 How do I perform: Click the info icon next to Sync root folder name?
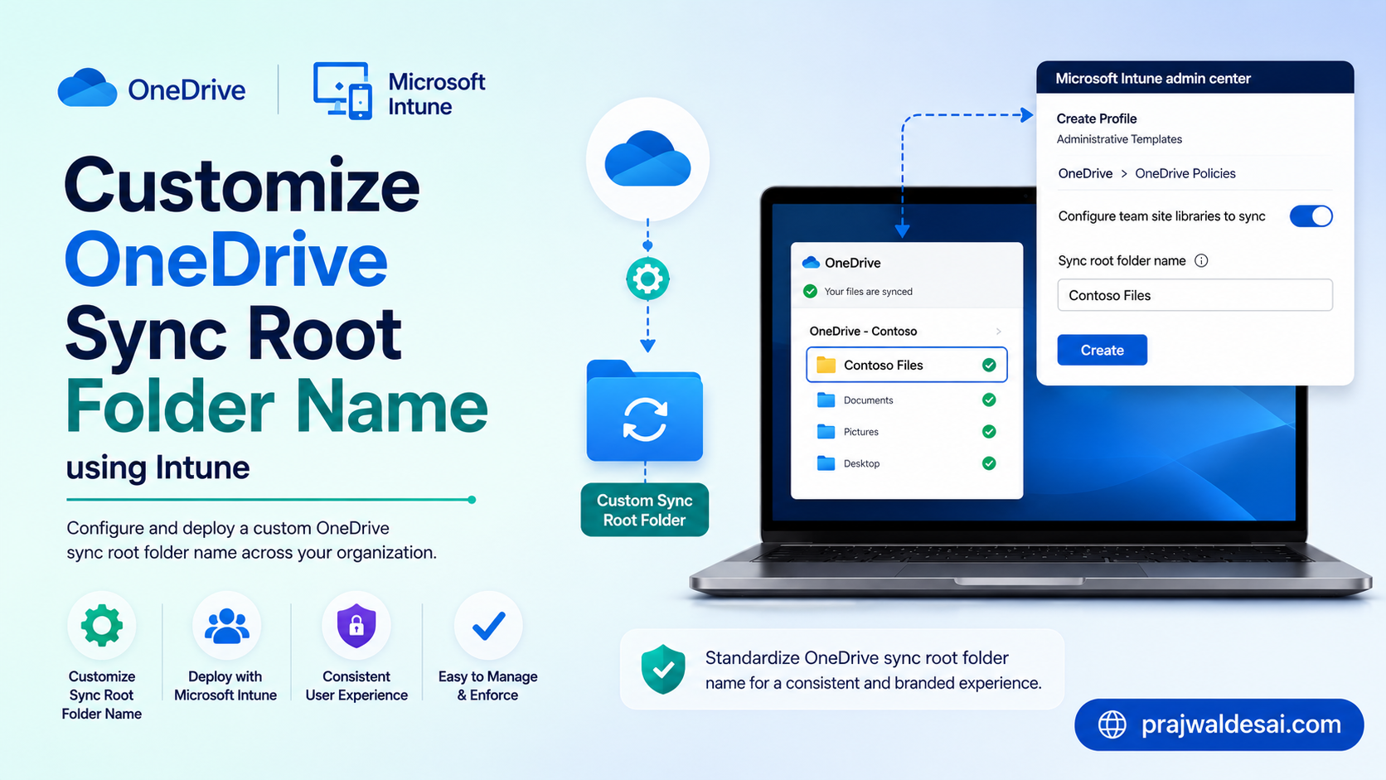1201,260
